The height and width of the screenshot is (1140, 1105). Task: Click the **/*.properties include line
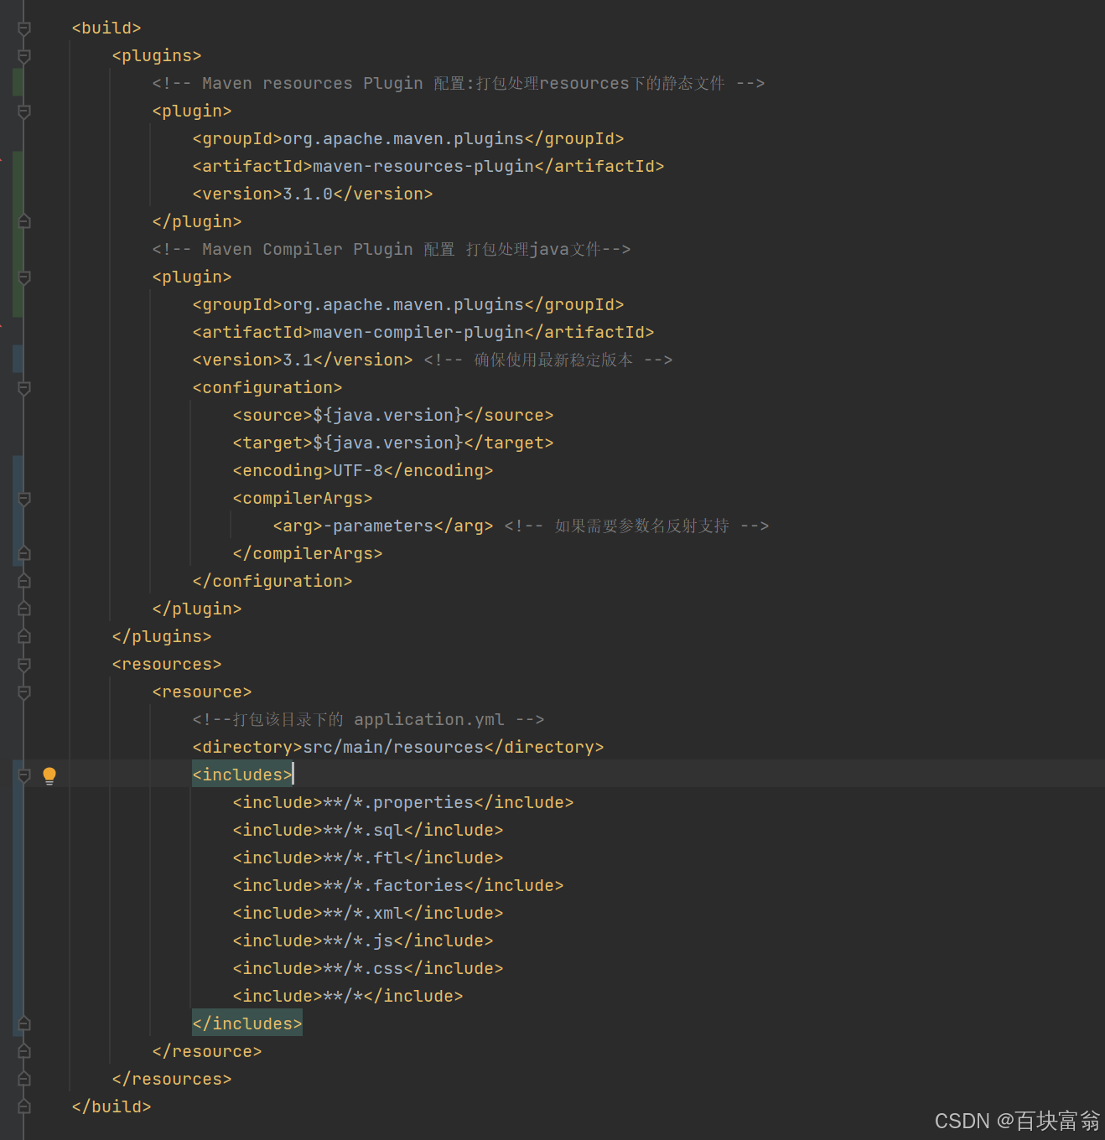click(x=403, y=803)
